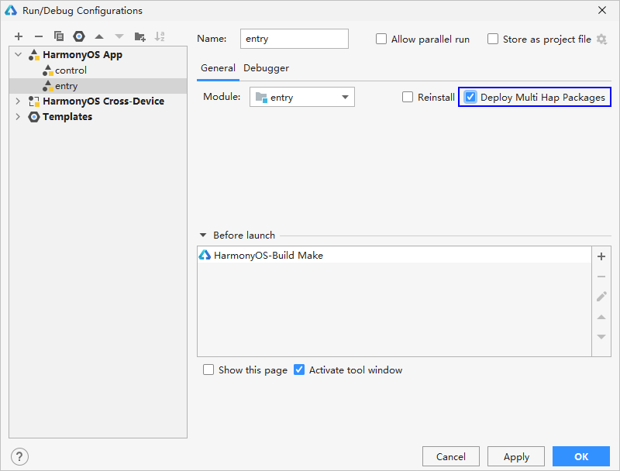This screenshot has height=471, width=620.
Task: Move Before launch task down
Action: [x=601, y=337]
